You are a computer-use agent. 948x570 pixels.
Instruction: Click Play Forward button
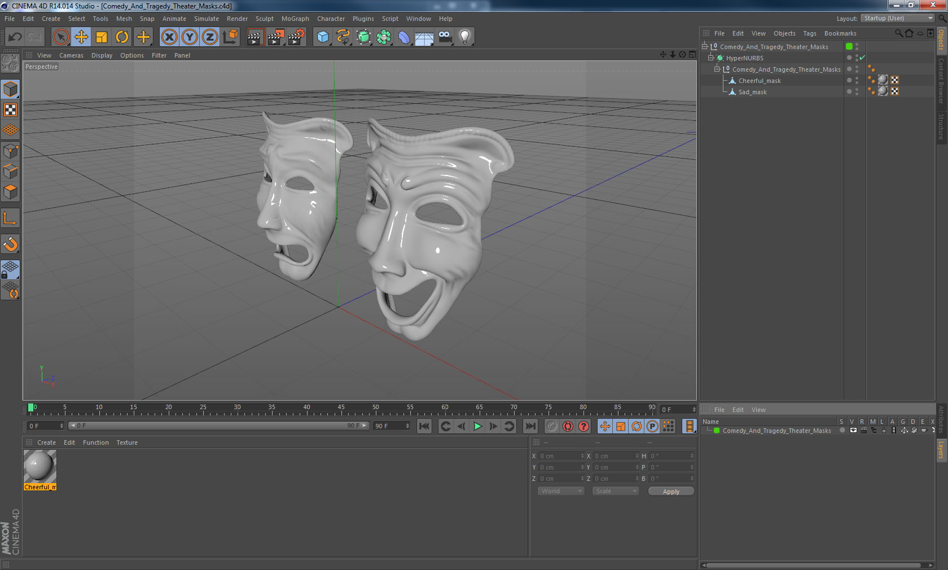(x=477, y=426)
